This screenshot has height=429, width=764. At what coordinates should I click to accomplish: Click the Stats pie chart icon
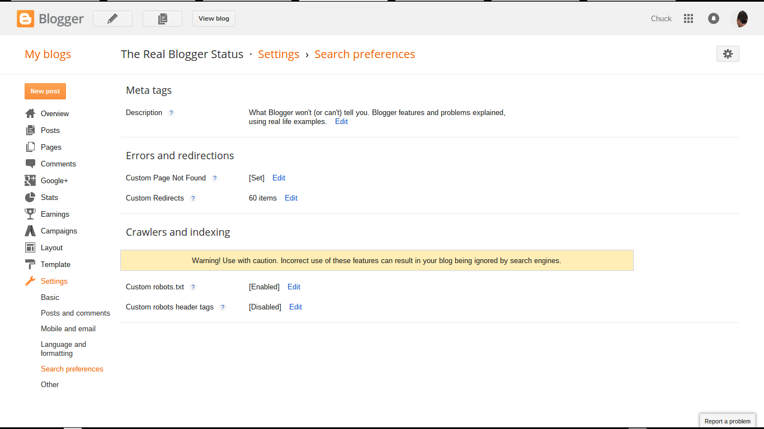click(30, 197)
